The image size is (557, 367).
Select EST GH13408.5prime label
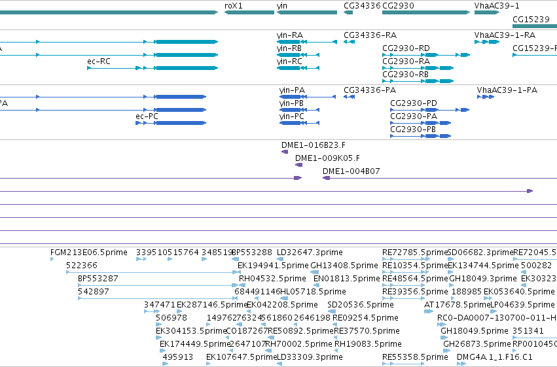tap(344, 266)
